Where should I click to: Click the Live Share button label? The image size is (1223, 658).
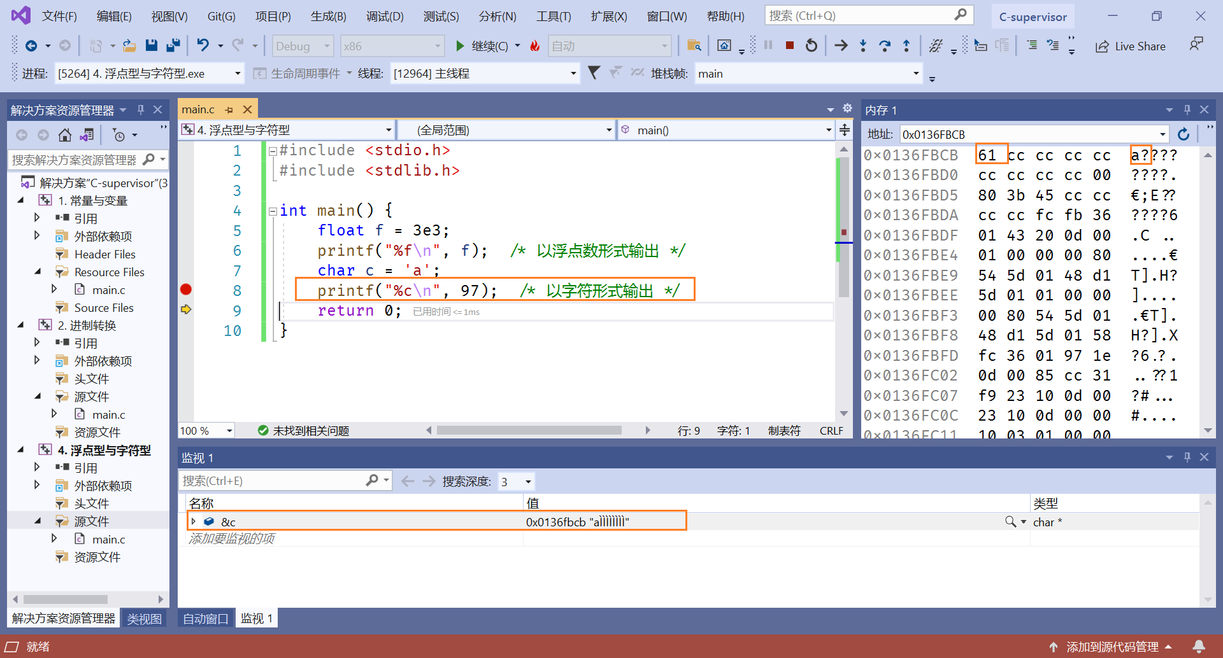(1140, 46)
